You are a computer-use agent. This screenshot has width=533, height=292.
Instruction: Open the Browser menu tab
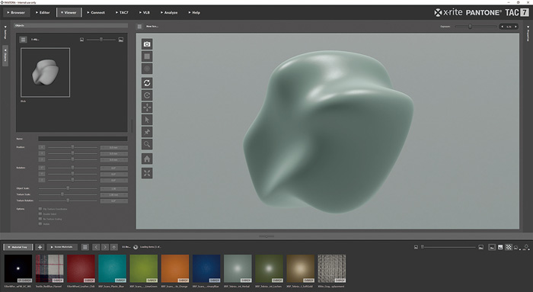[16, 13]
